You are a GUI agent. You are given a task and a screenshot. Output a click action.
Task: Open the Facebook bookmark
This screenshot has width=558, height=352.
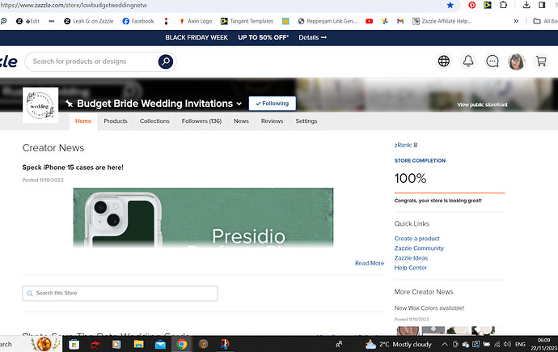(138, 21)
